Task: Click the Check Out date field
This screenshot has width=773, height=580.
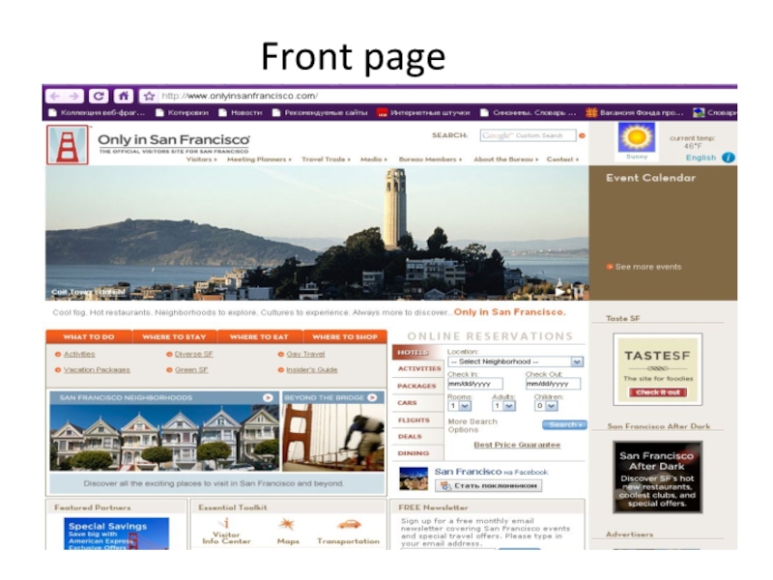Action: point(553,384)
